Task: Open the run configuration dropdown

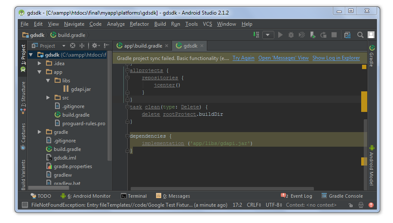Action: point(268,35)
